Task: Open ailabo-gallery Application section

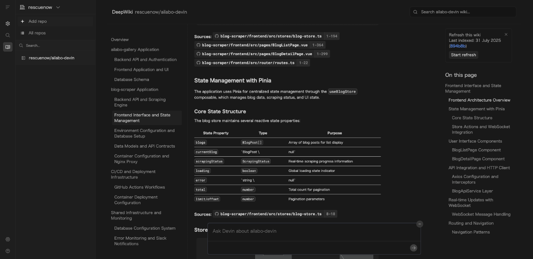Action: pyautogui.click(x=135, y=49)
